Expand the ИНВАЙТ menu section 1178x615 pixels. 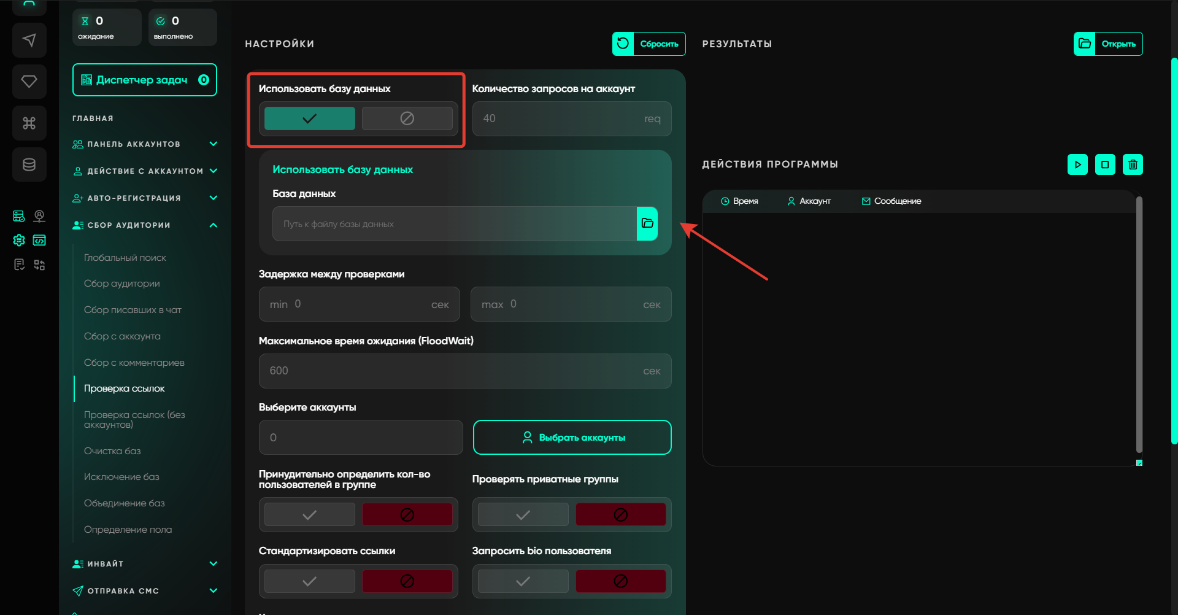click(213, 564)
